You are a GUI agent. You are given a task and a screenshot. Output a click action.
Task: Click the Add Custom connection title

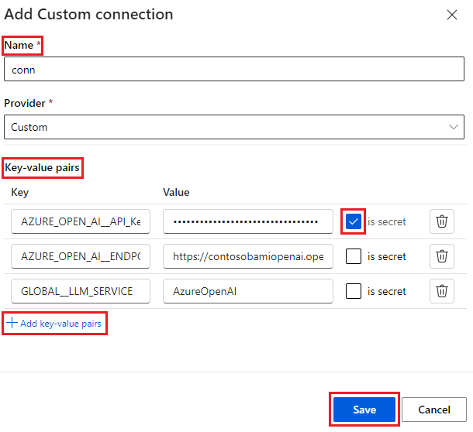click(x=88, y=15)
